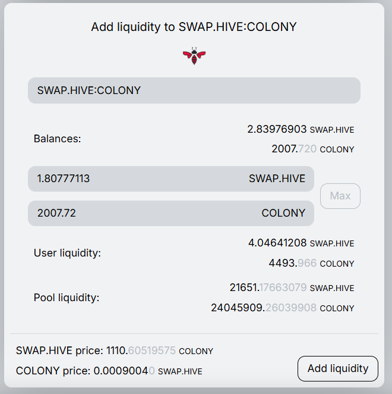Image resolution: width=392 pixels, height=394 pixels.
Task: Click the SWAP.HIVE price line
Action: [x=115, y=351]
